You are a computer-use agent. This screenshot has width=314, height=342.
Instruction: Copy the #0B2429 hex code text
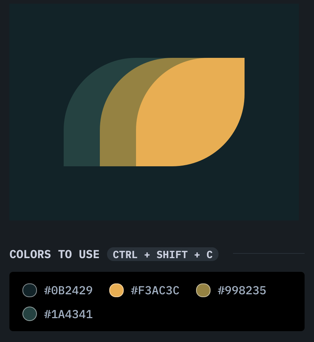point(68,290)
